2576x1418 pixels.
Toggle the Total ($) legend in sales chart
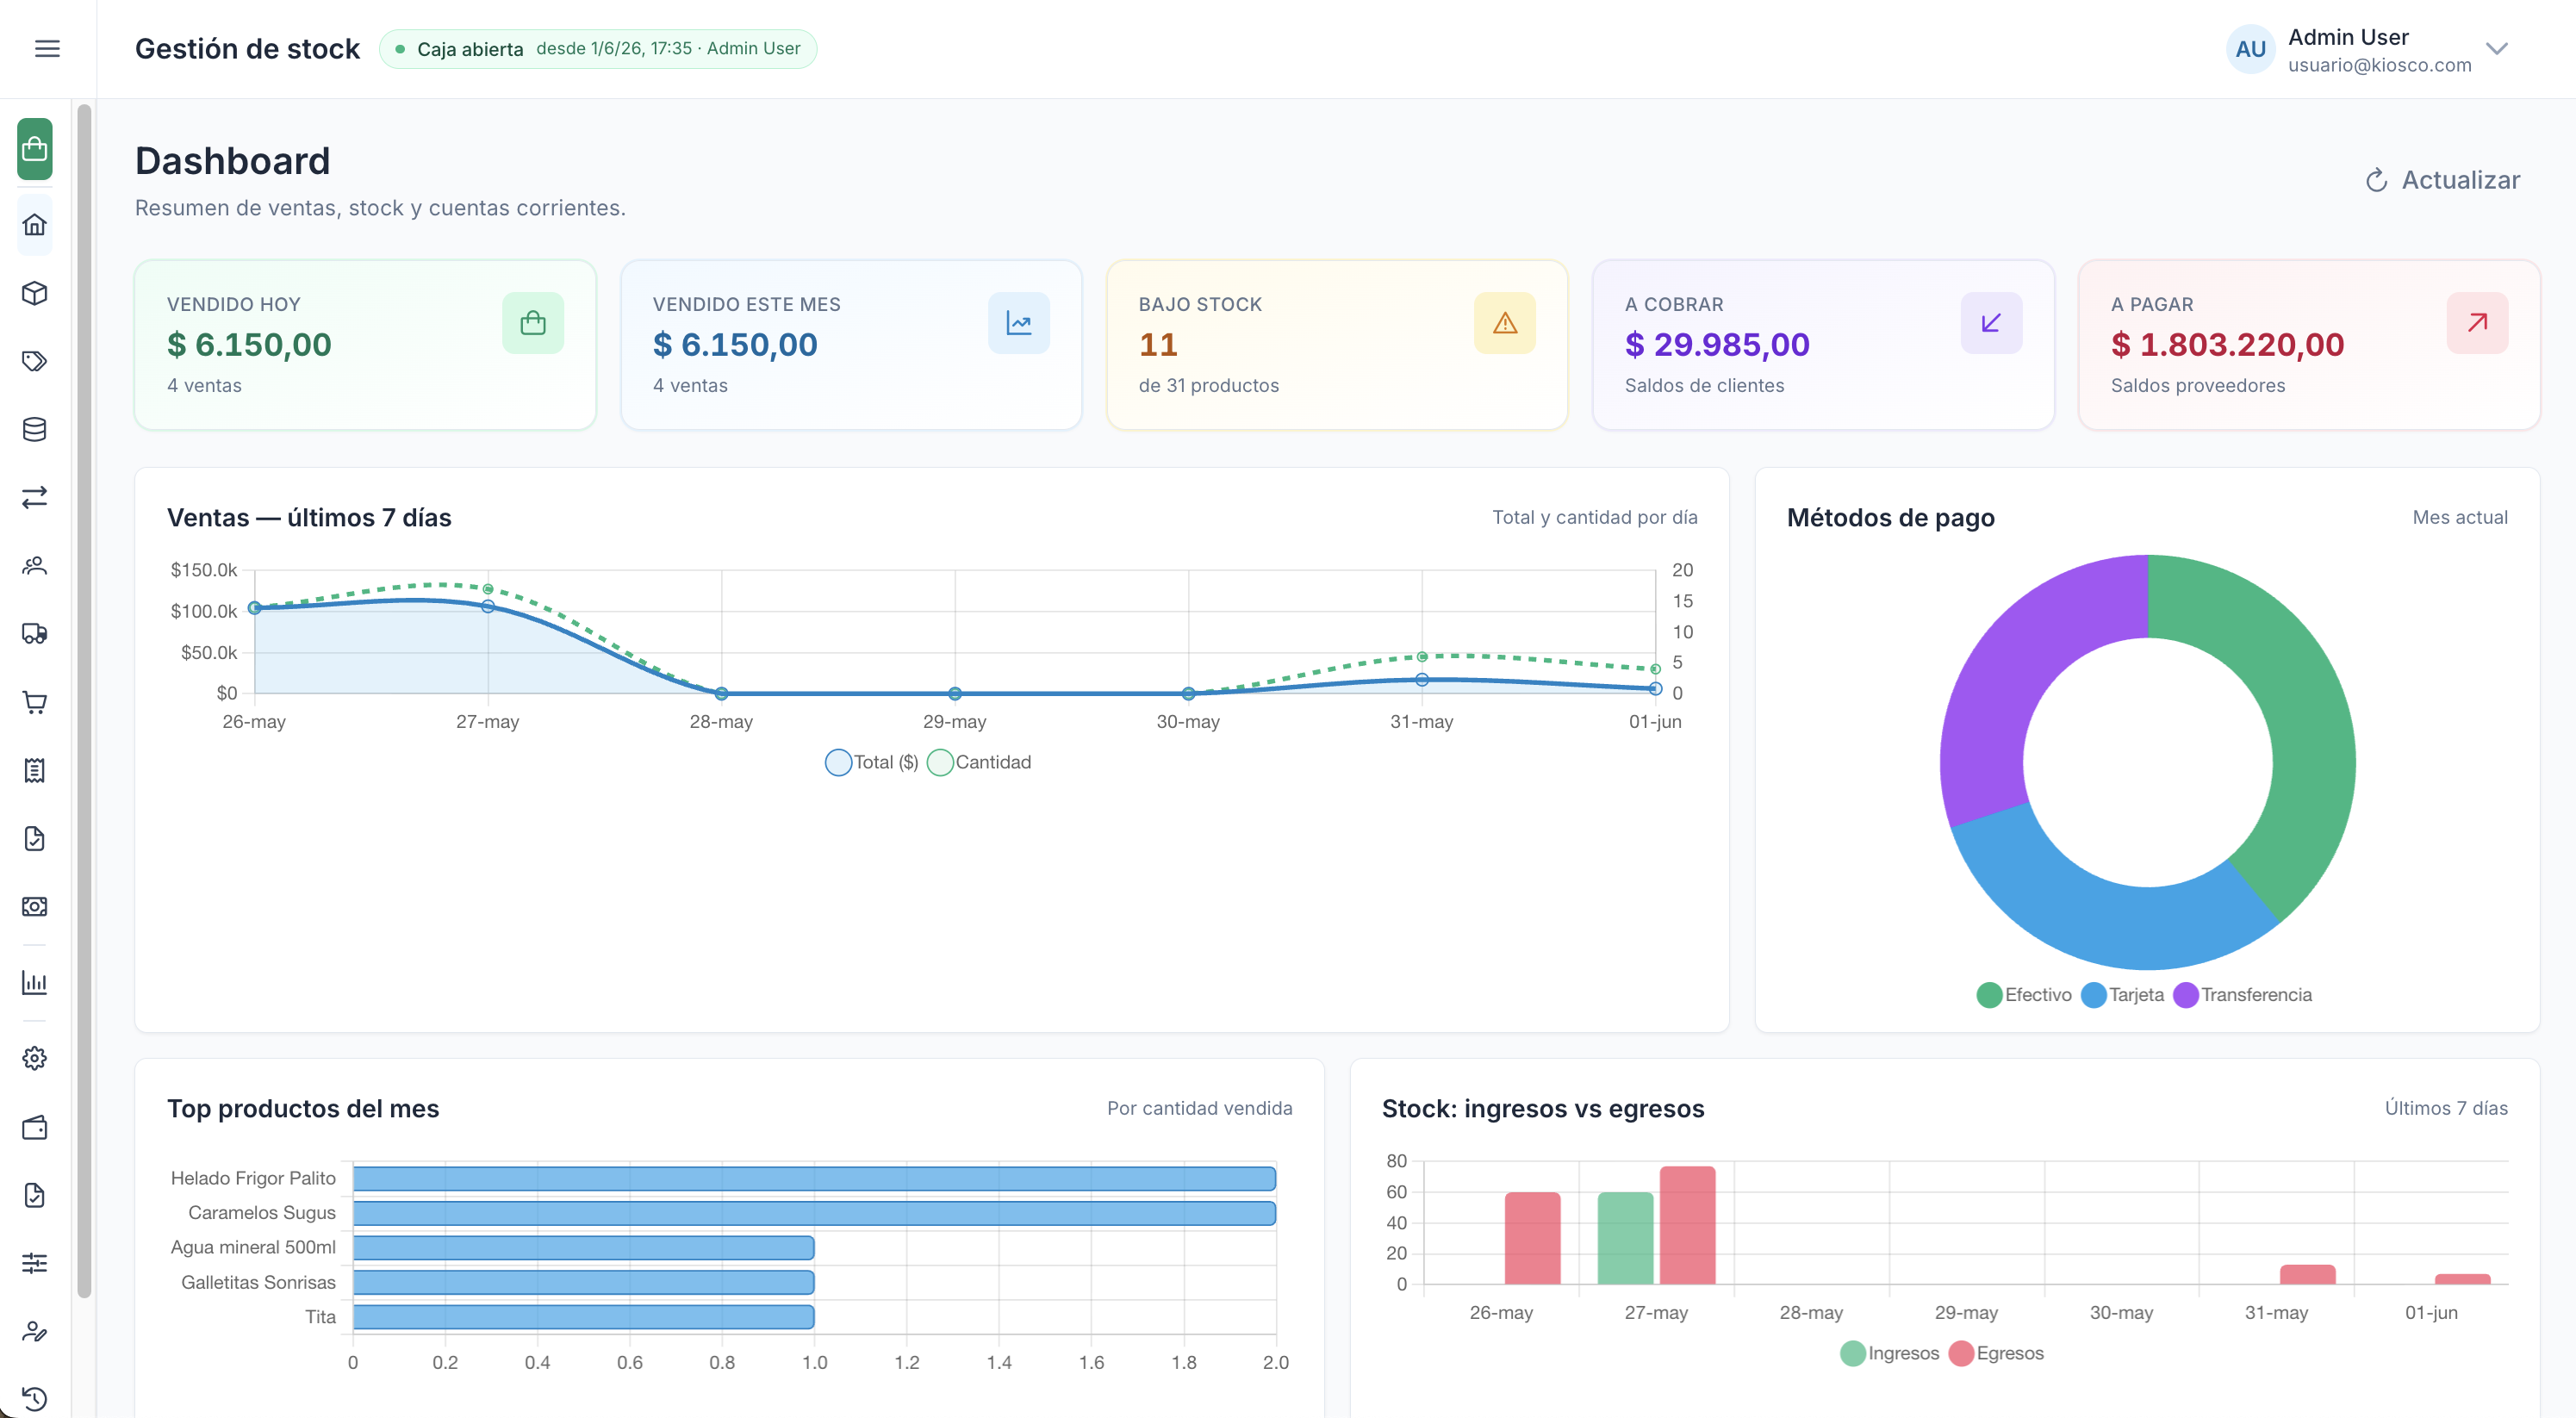[x=872, y=762]
